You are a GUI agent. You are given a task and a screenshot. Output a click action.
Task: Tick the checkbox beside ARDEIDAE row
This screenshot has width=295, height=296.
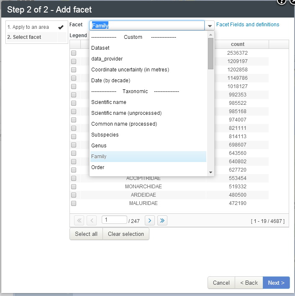tap(74, 195)
